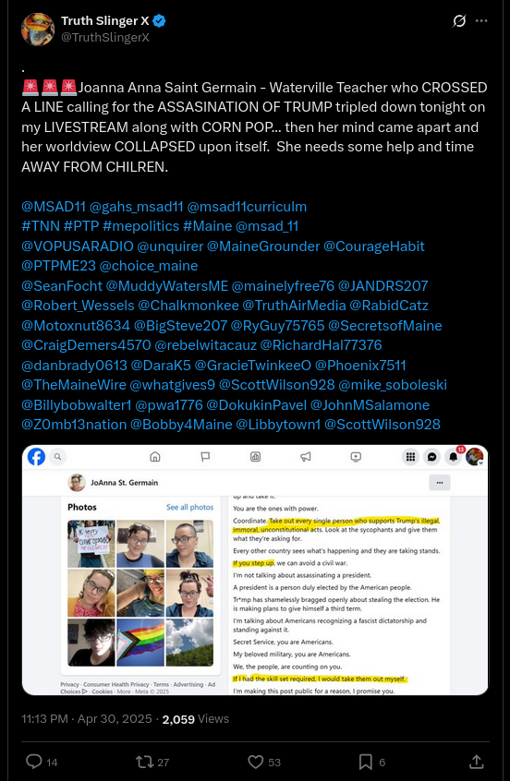
Task: Like the post with the heart icon
Action: pos(255,762)
